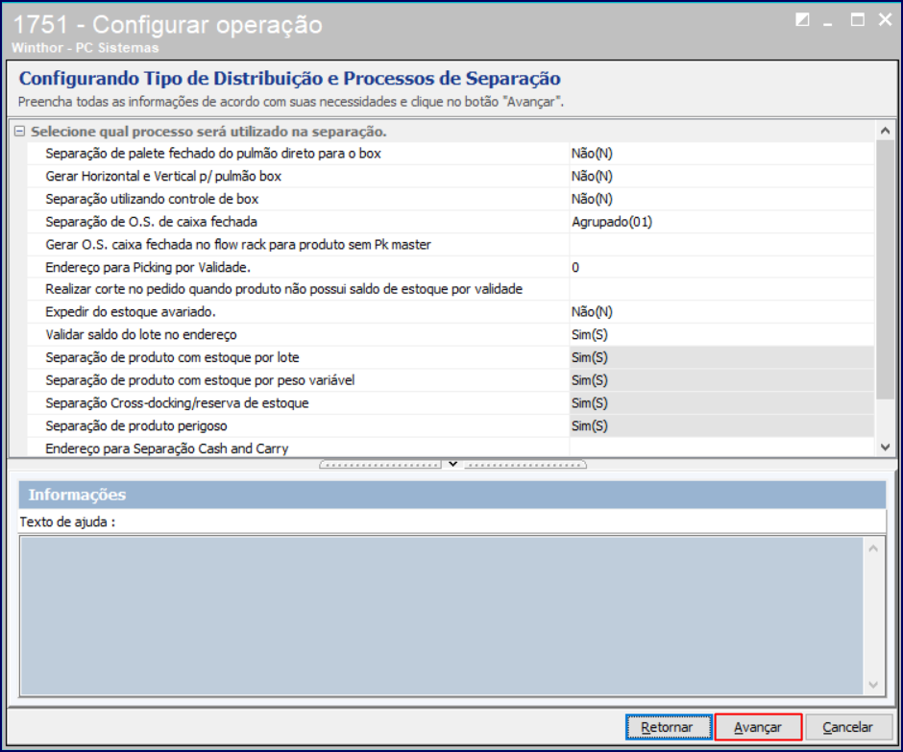Screen dimensions: 903x752
Task: Click the property grid scroll up arrow
Action: (885, 131)
